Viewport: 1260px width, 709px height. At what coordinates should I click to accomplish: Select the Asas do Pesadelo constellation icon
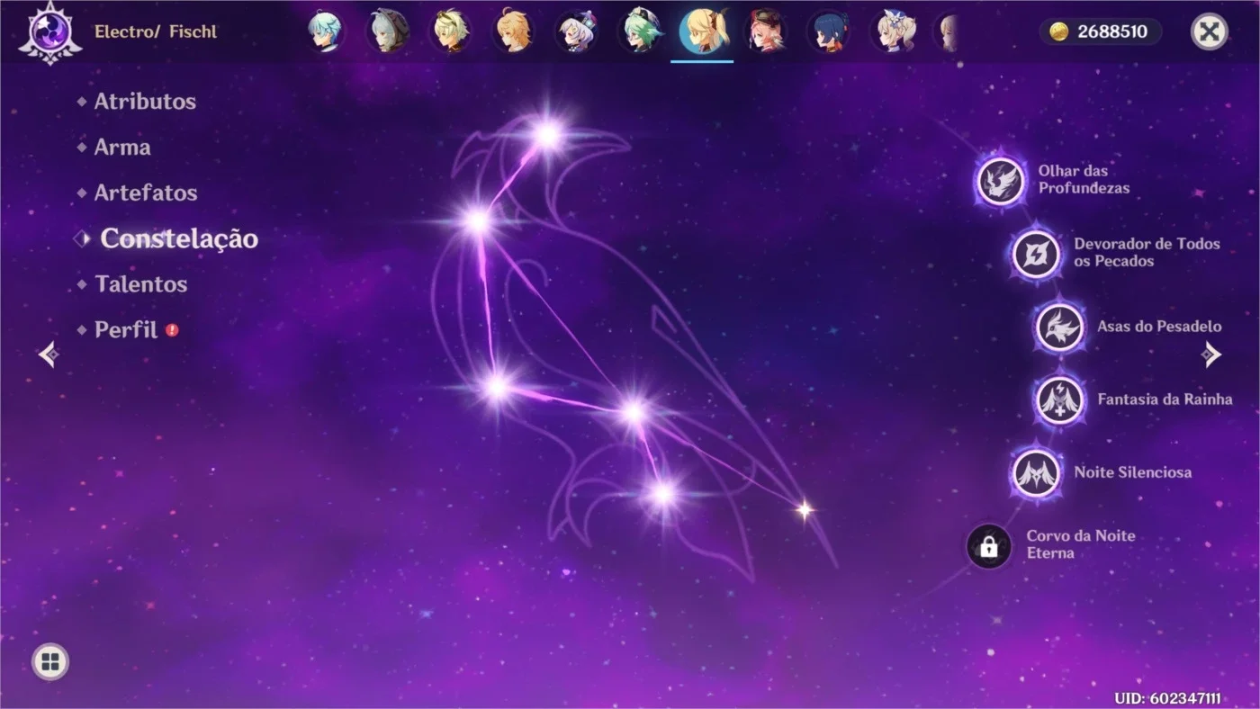point(1059,327)
